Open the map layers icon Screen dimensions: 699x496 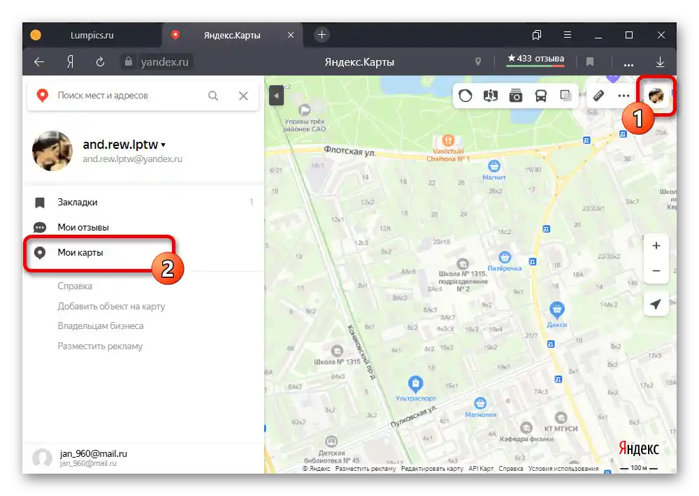[x=565, y=96]
